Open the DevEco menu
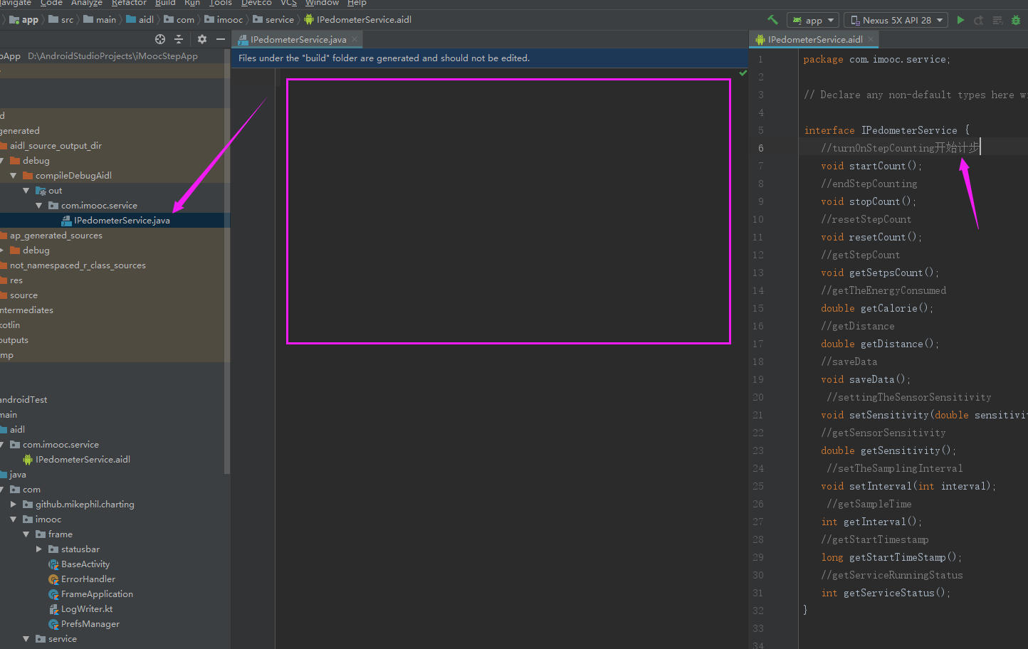This screenshot has width=1028, height=649. [x=256, y=4]
